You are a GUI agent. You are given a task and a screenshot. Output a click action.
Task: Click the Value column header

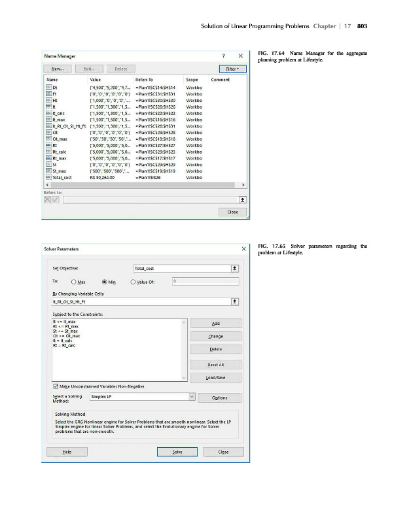pyautogui.click(x=95, y=80)
